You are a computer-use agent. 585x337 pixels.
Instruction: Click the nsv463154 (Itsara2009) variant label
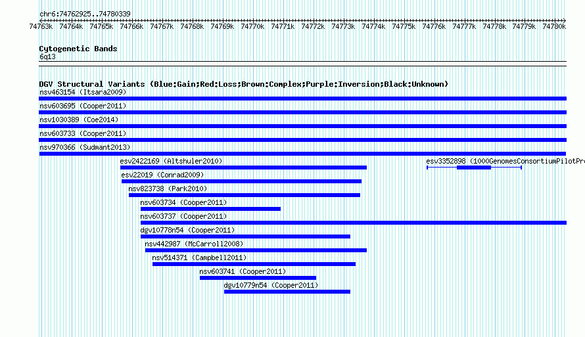point(83,92)
